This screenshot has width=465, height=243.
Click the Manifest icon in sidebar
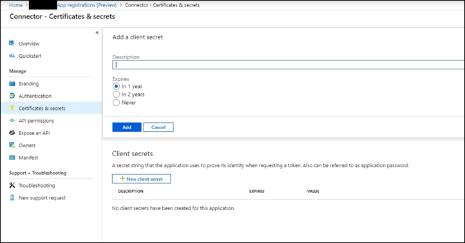pyautogui.click(x=12, y=157)
